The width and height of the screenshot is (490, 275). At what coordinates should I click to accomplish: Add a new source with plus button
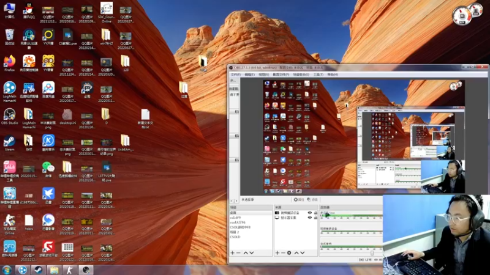pyautogui.click(x=277, y=253)
